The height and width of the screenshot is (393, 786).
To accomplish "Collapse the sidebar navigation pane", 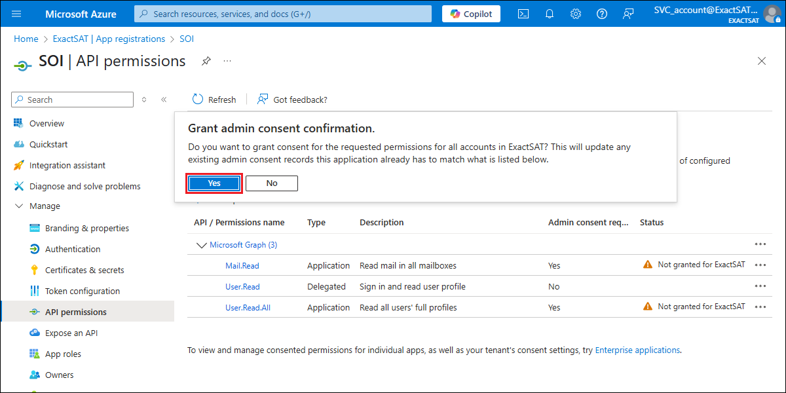I will (164, 100).
